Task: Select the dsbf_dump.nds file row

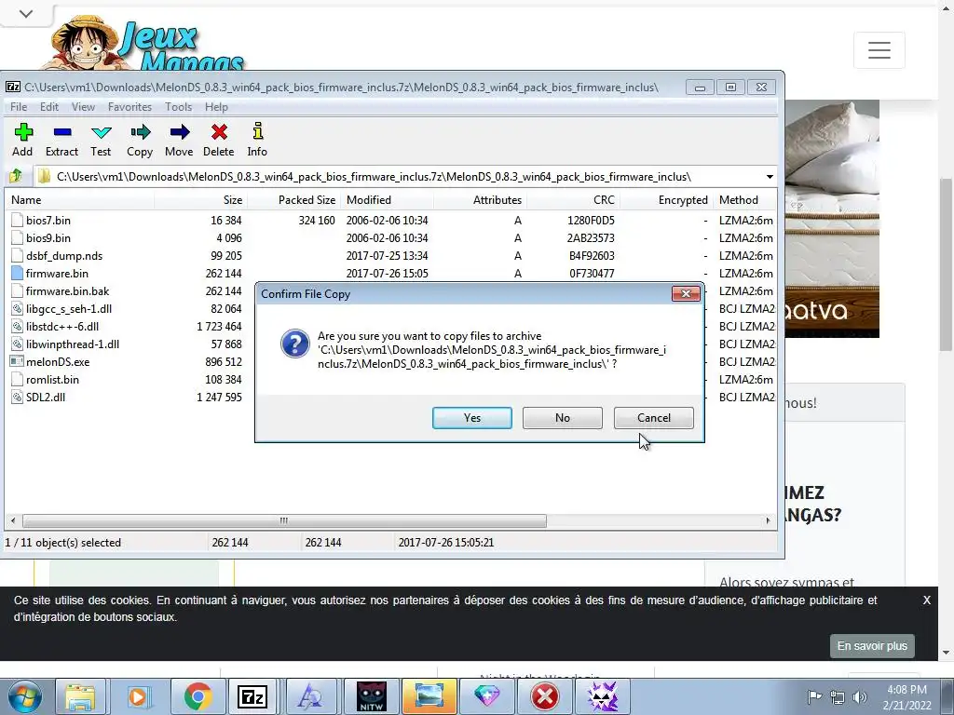Action: click(389, 256)
